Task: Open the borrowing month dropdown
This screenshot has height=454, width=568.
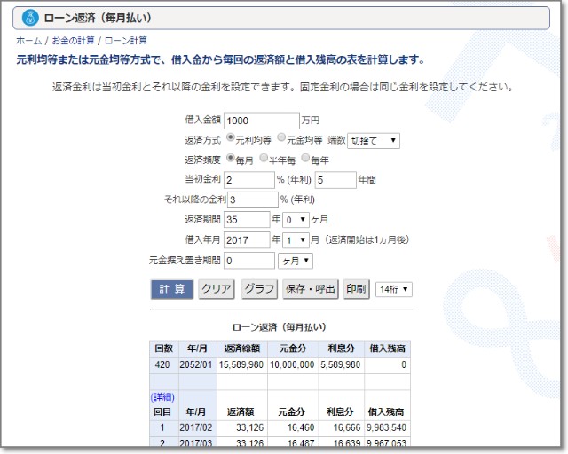Action: click(296, 240)
